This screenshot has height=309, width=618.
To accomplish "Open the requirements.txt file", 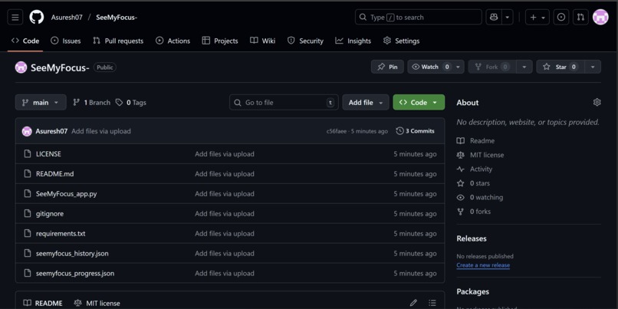I will (61, 233).
